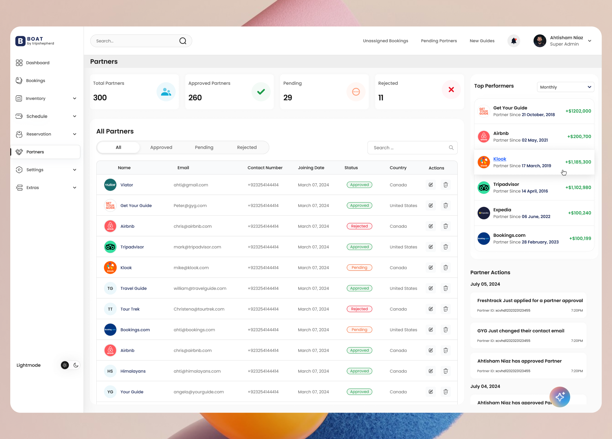Open the Dashboard from the sidebar

point(37,63)
